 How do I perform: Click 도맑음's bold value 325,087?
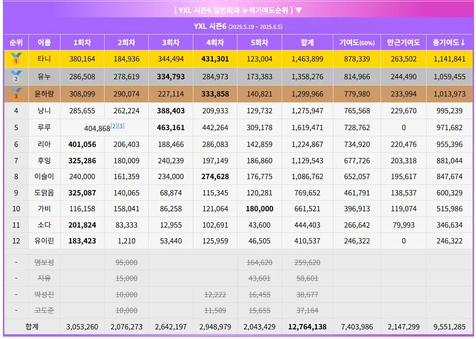point(82,193)
